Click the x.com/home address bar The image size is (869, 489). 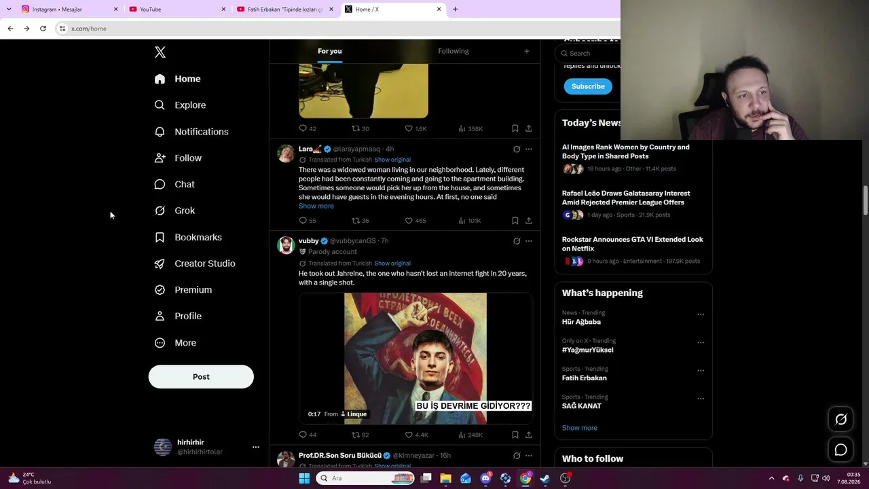point(89,29)
